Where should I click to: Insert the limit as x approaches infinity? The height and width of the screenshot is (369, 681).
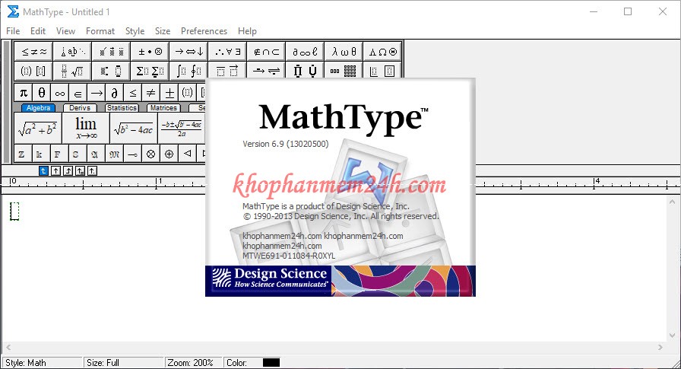pos(86,129)
